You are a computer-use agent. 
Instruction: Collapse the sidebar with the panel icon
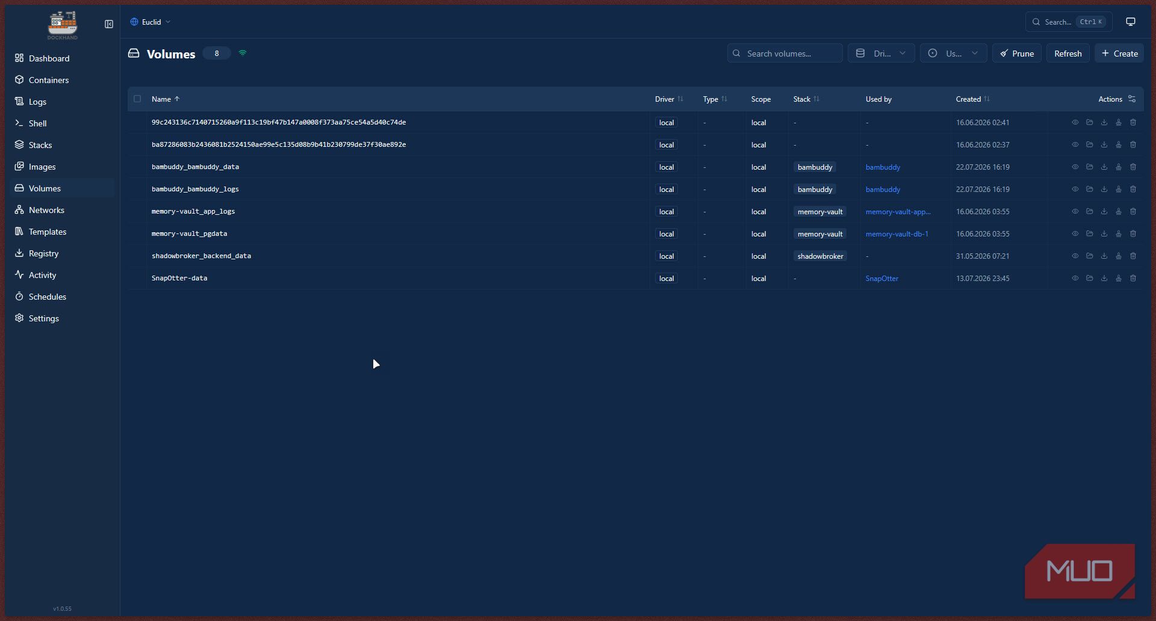[x=109, y=24]
